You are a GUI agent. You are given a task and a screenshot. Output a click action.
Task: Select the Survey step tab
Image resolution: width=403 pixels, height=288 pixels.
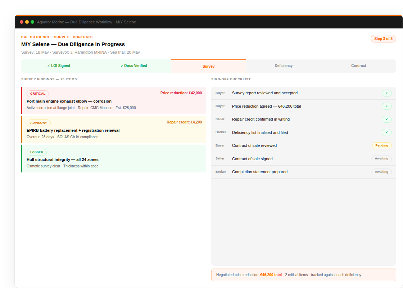[x=208, y=66]
